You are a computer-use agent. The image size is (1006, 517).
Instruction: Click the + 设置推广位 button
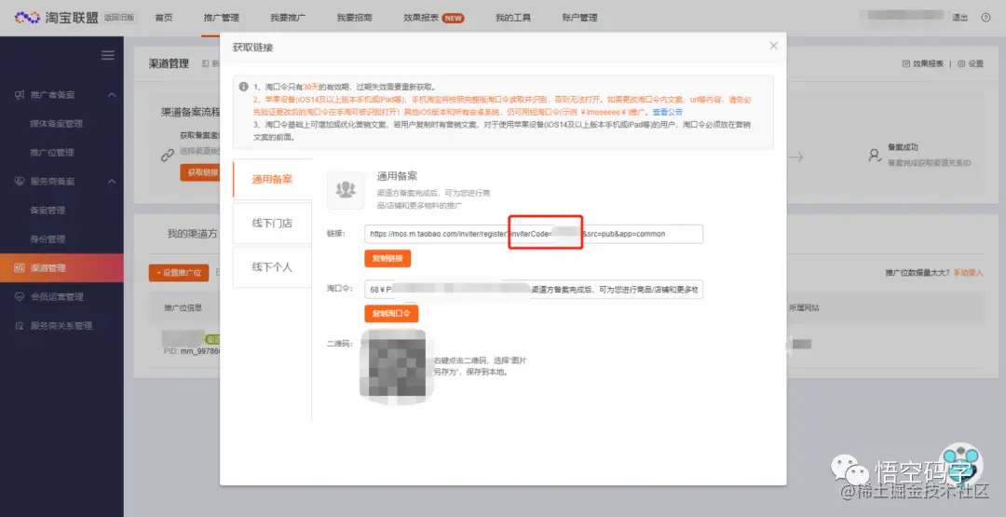179,273
